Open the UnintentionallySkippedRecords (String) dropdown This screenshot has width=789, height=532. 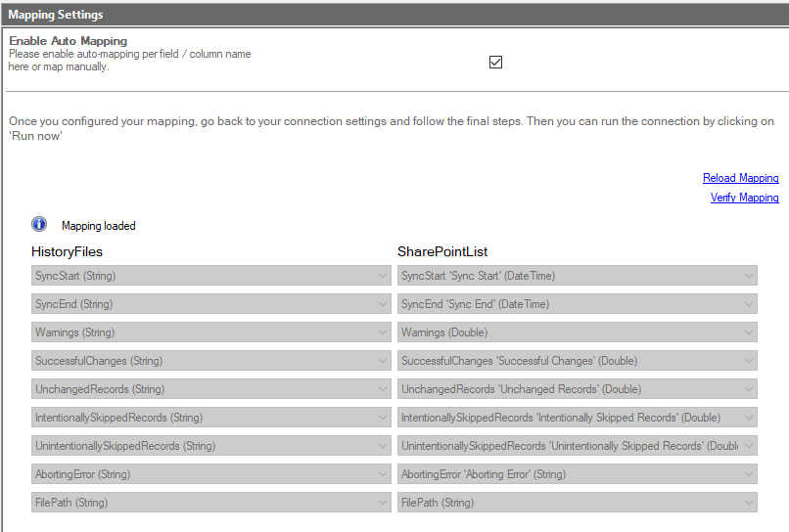(211, 446)
